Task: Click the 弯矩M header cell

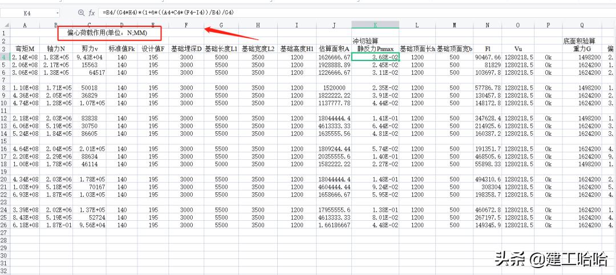Action: click(25, 49)
